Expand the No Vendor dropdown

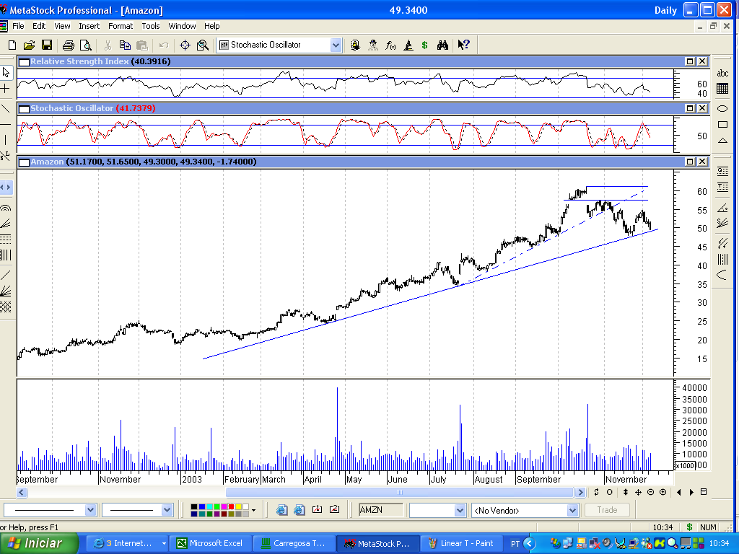[572, 510]
